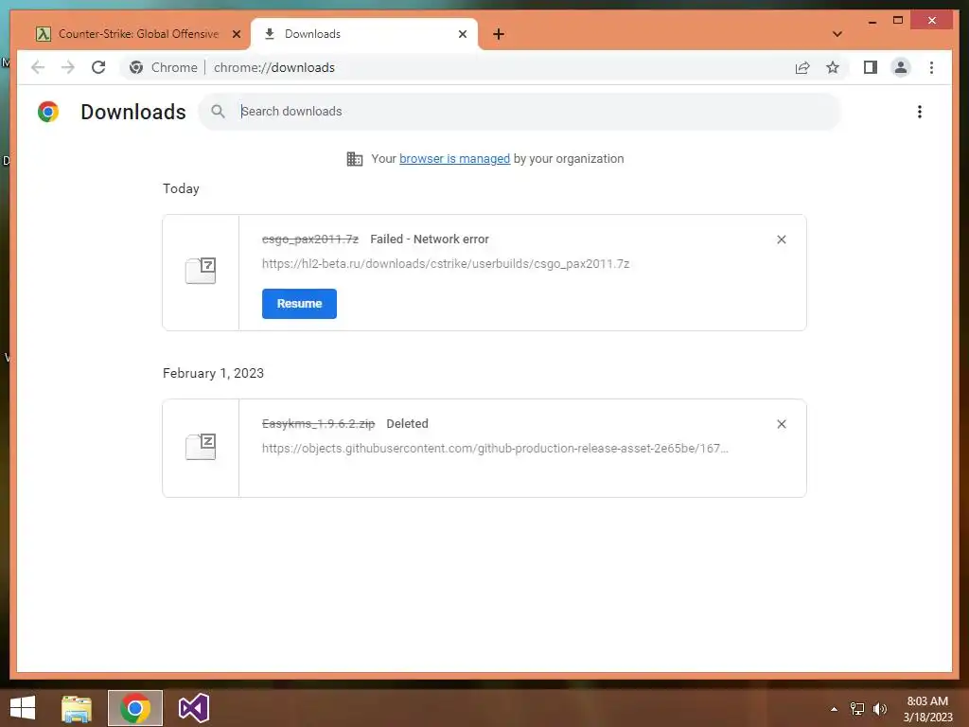Open Chrome's three-dot main menu
Screen dimensions: 969x727
coord(931,67)
